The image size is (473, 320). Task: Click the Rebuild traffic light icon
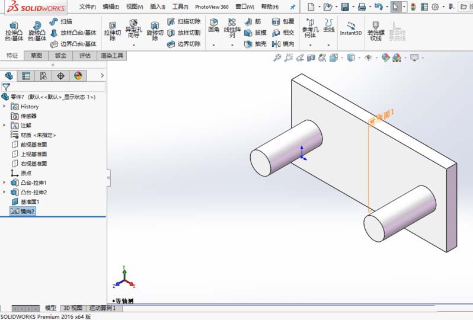[x=413, y=7]
